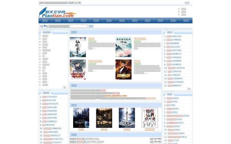This screenshot has width=231, height=144.
Task: Click the search submit button beside the input
Action: tap(91, 26)
